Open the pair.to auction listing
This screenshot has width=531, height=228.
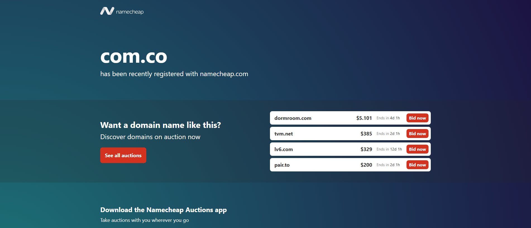tap(282, 165)
